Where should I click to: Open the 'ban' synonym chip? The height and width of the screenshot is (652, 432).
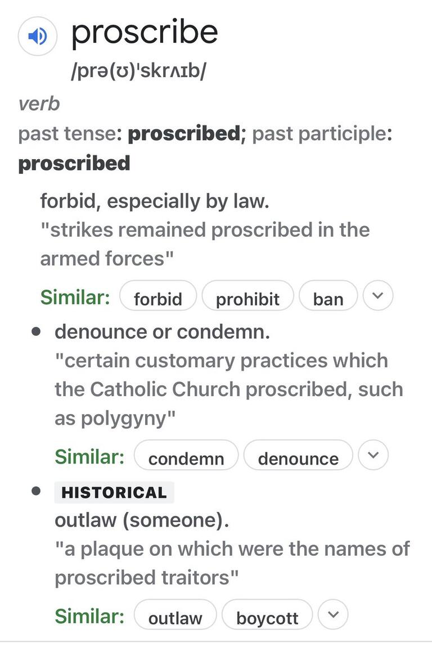pyautogui.click(x=328, y=296)
